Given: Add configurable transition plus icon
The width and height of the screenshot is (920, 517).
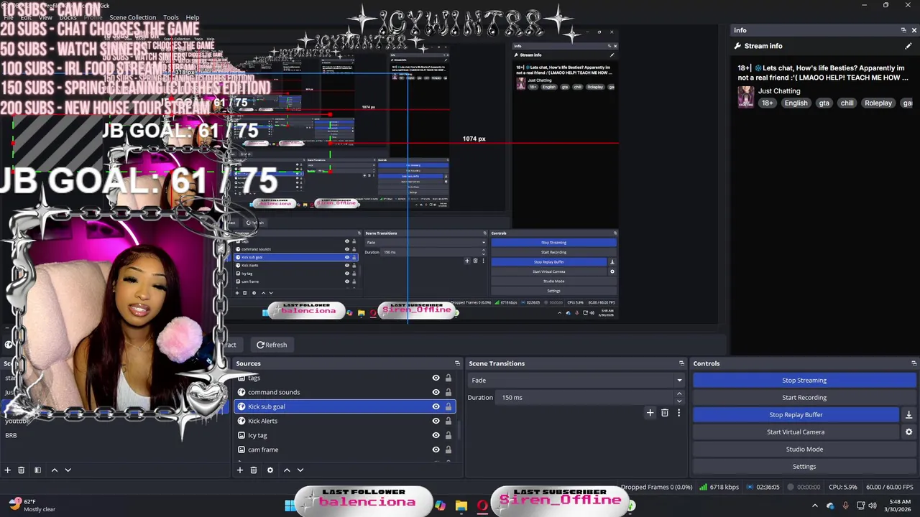Looking at the screenshot, I should [x=650, y=413].
